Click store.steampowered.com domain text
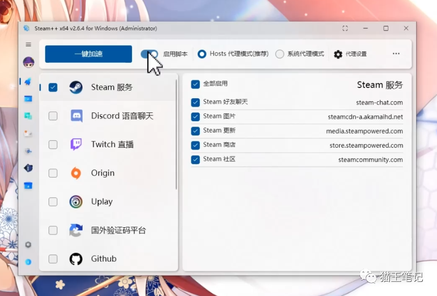This screenshot has height=296, width=437. point(366,145)
